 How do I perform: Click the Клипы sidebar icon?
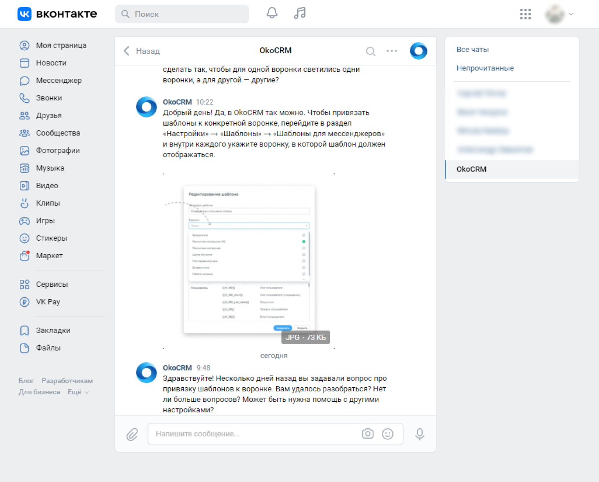coord(25,203)
